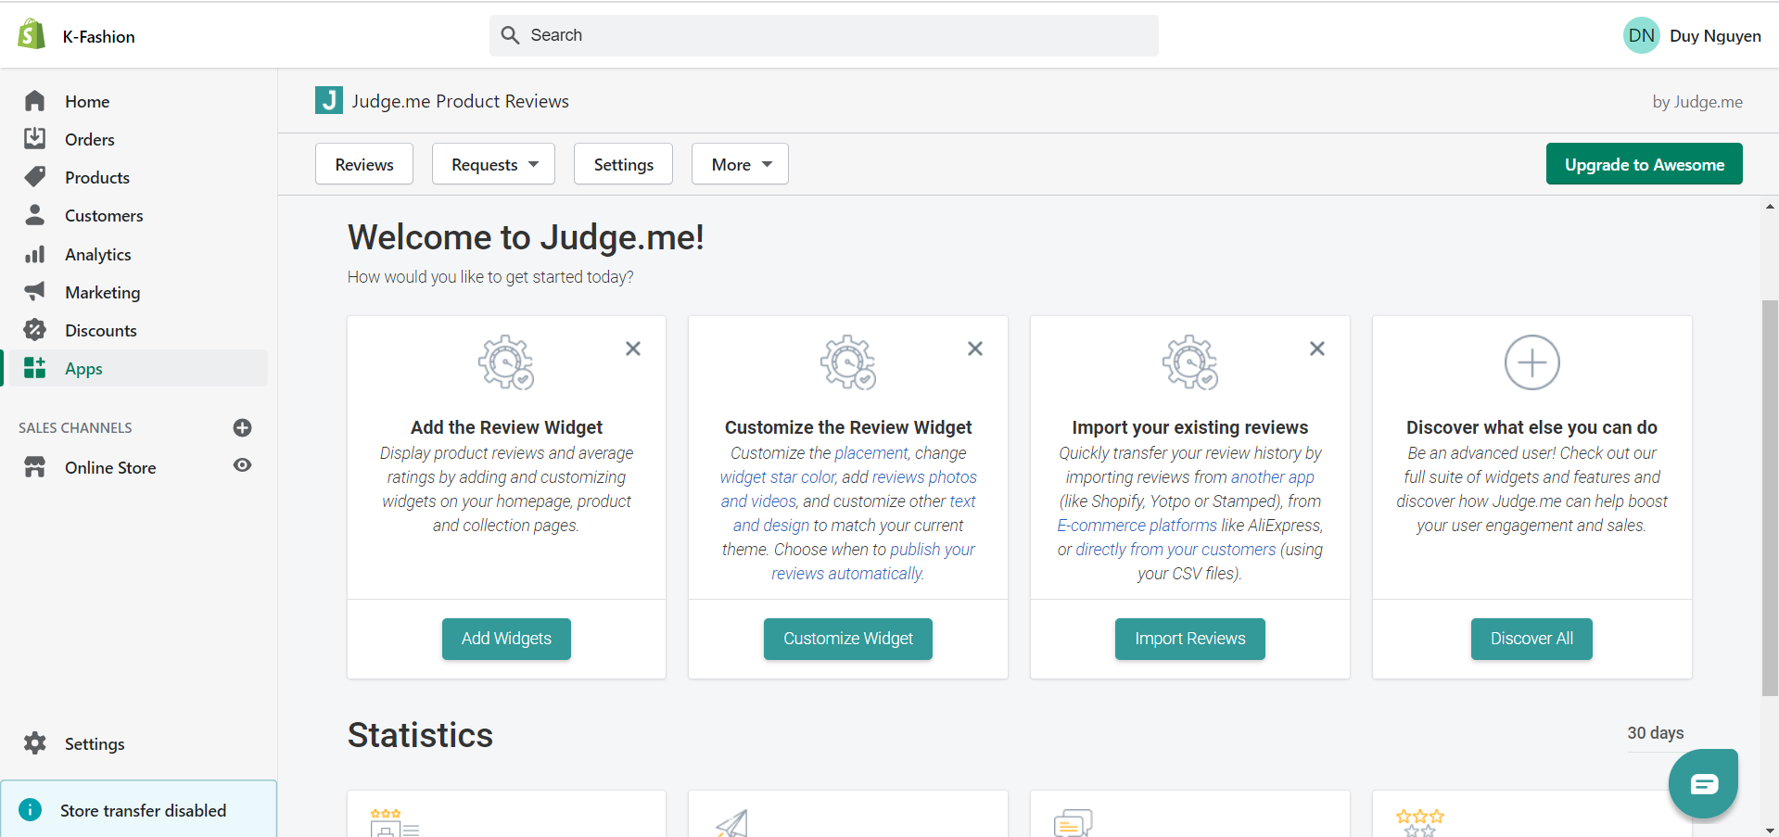Follow the 'placement' link
The height and width of the screenshot is (837, 1779).
(x=871, y=453)
